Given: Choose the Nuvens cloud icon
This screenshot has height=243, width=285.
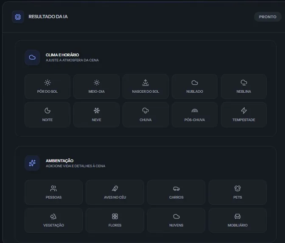Looking at the screenshot, I should click(x=176, y=216).
